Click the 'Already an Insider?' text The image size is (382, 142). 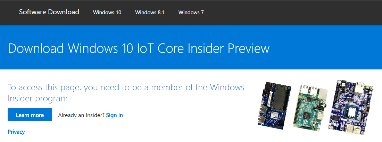point(81,115)
